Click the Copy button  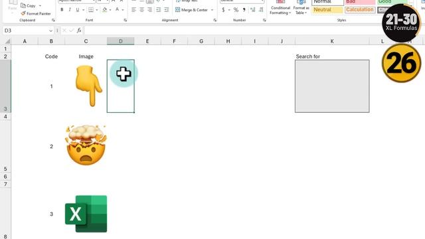(x=28, y=5)
